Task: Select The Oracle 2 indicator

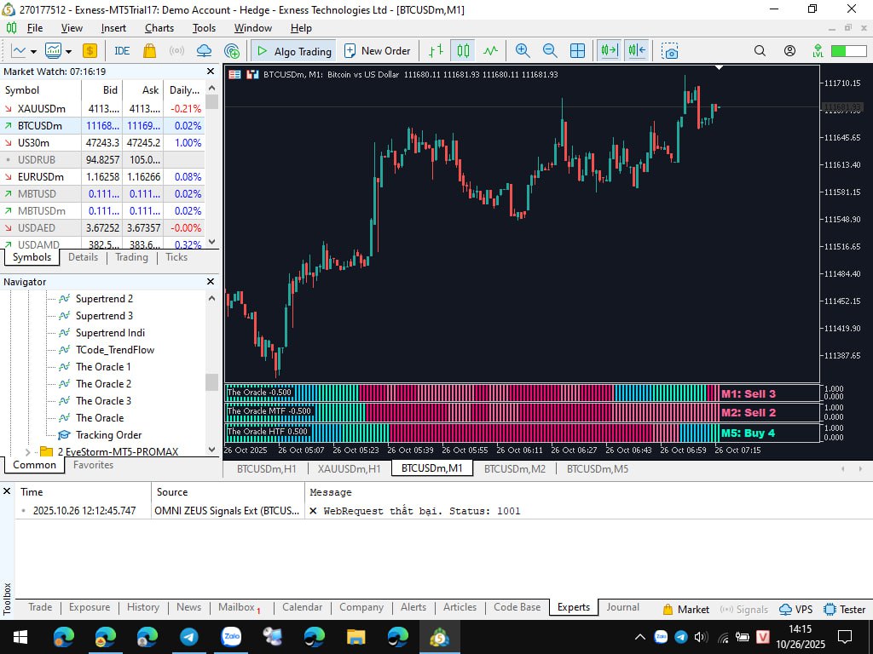Action: tap(103, 384)
